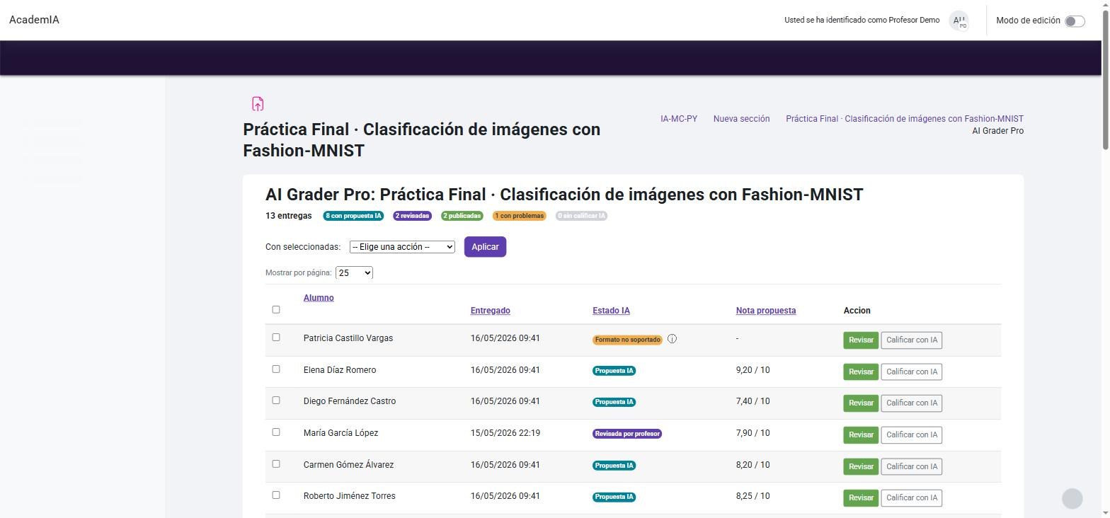Sort table by Alumno column

click(319, 298)
